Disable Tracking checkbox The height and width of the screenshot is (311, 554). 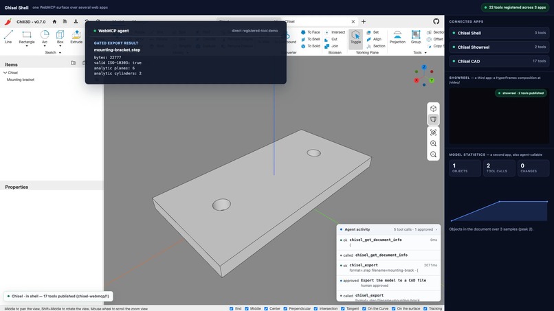click(425, 308)
